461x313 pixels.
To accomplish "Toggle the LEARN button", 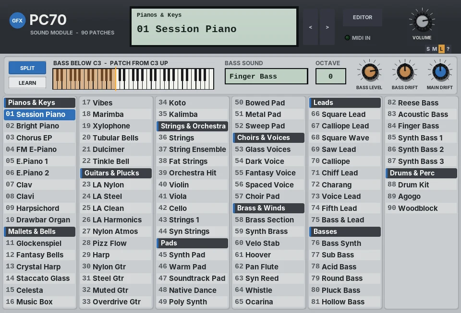I will point(27,83).
